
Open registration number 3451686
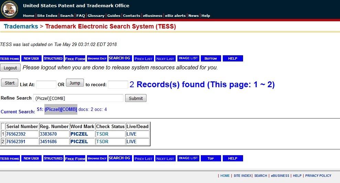pos(48,142)
